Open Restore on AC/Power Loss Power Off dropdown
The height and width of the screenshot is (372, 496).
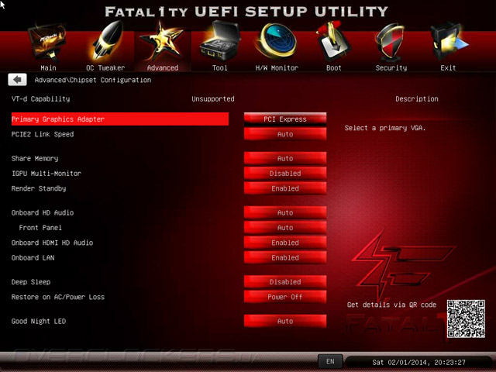pyautogui.click(x=285, y=297)
